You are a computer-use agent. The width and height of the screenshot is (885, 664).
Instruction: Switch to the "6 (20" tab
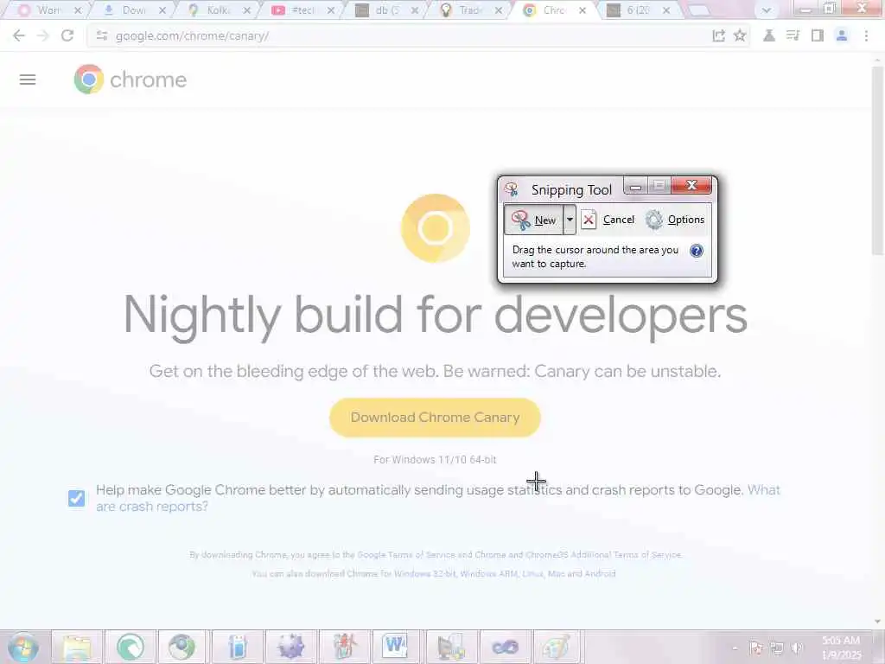pos(638,10)
